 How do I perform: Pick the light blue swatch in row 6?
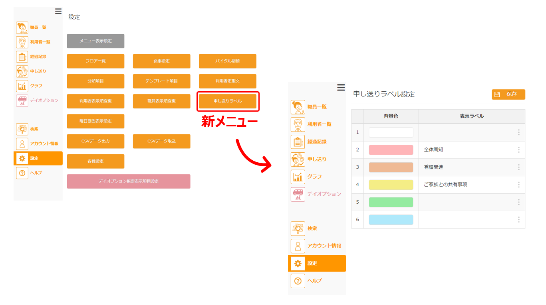[x=391, y=220]
